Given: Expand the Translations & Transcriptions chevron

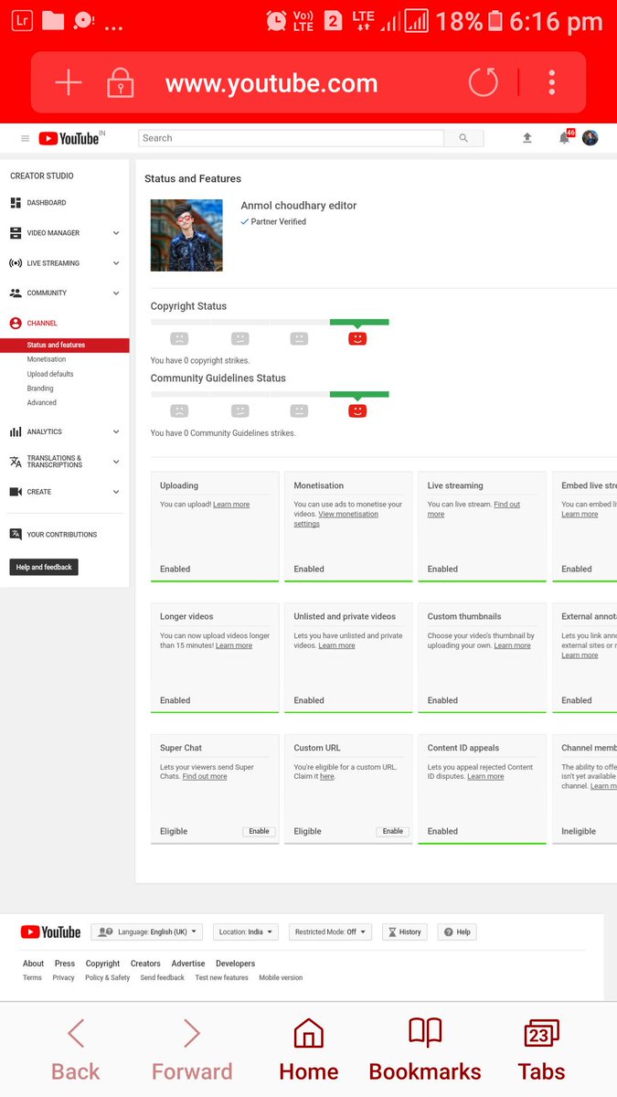Looking at the screenshot, I should (116, 462).
